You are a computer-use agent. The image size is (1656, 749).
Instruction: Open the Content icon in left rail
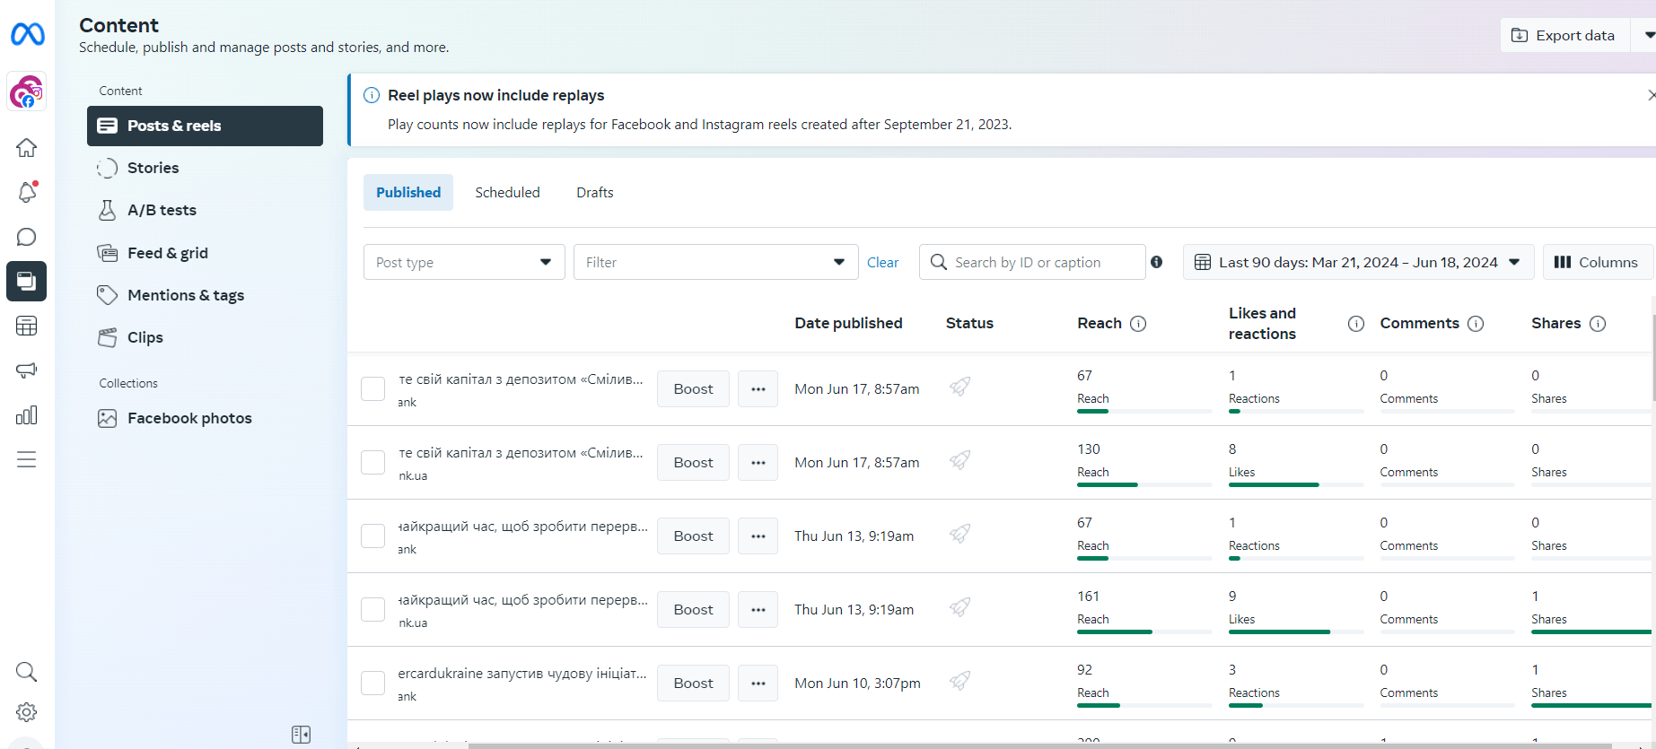(x=27, y=281)
